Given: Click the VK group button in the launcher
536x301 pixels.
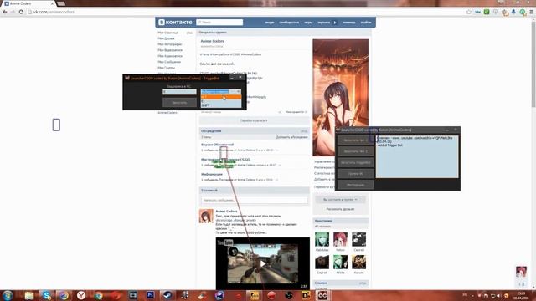Looking at the screenshot, I should (355, 174).
